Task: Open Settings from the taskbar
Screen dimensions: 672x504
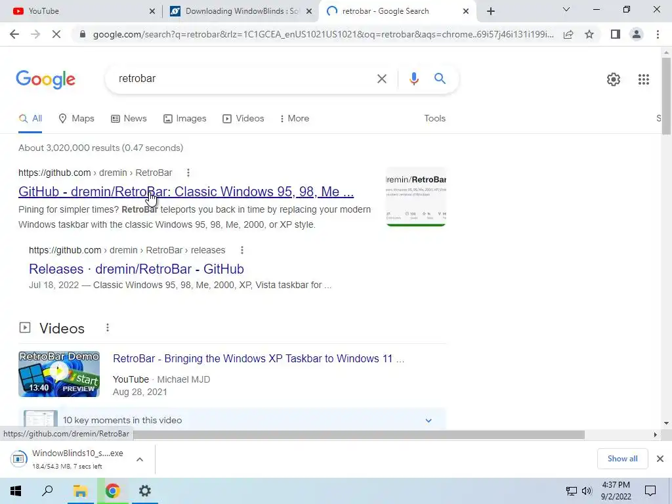Action: [145, 491]
